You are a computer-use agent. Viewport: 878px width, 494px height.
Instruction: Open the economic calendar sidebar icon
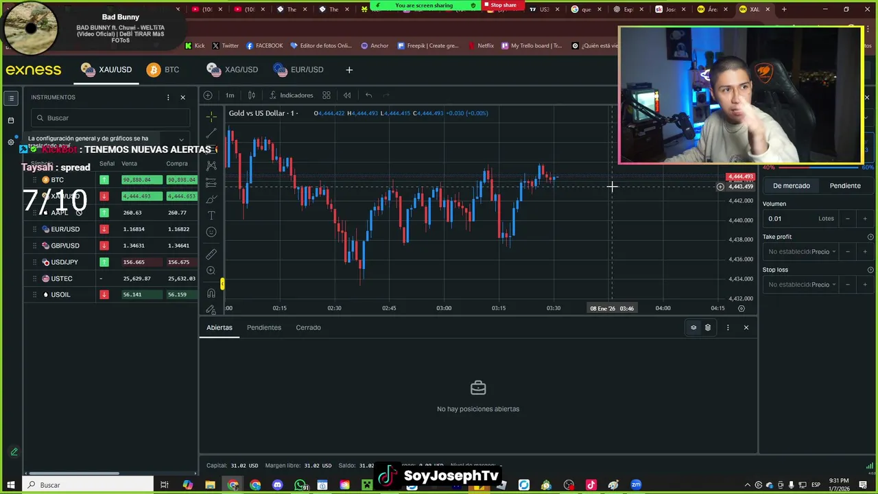tap(11, 121)
